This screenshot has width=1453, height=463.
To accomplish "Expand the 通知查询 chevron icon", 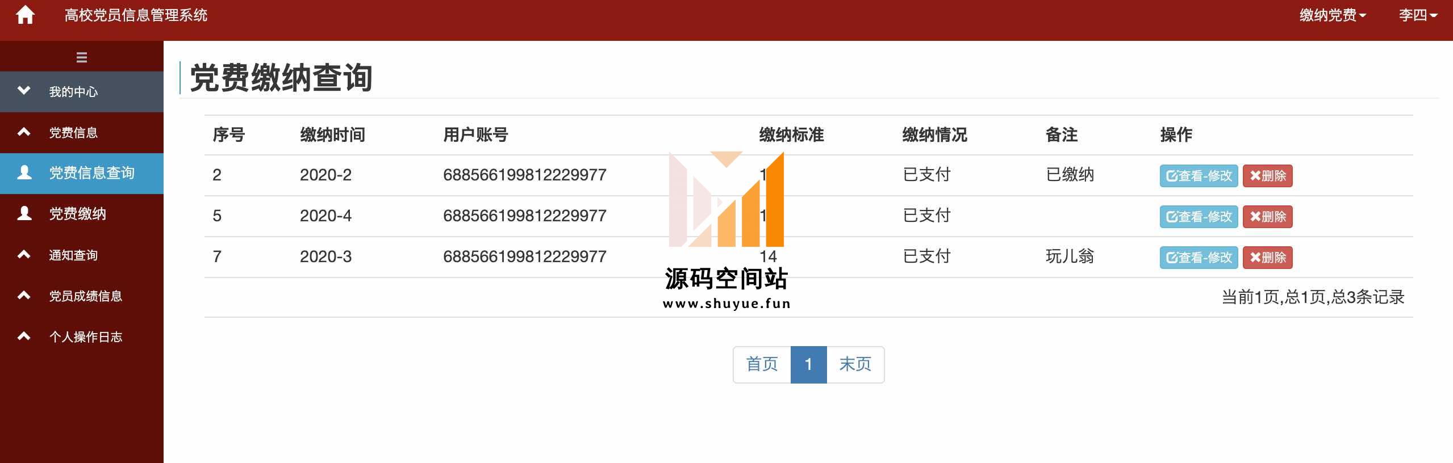I will [x=24, y=254].
